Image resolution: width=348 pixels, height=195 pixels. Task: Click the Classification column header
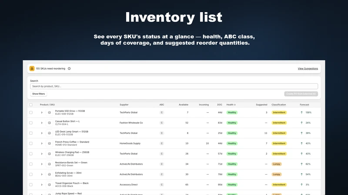pos(278,104)
